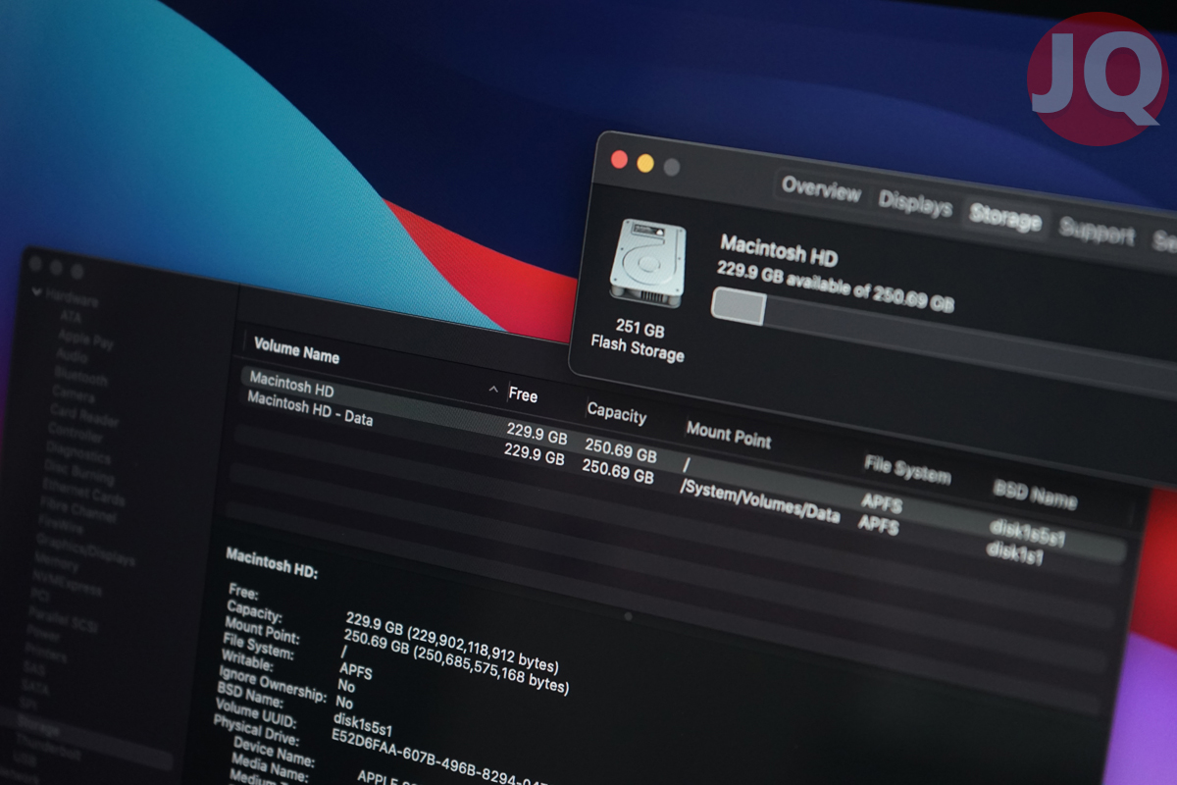Select PCI in the sidebar
This screenshot has width=1177, height=785.
(x=39, y=597)
